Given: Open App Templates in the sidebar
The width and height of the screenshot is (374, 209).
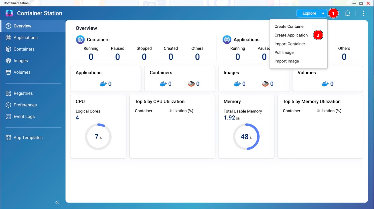Looking at the screenshot, I should [x=28, y=138].
